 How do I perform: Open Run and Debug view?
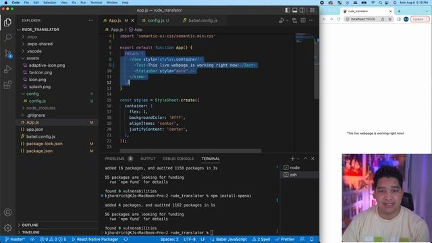(7, 69)
